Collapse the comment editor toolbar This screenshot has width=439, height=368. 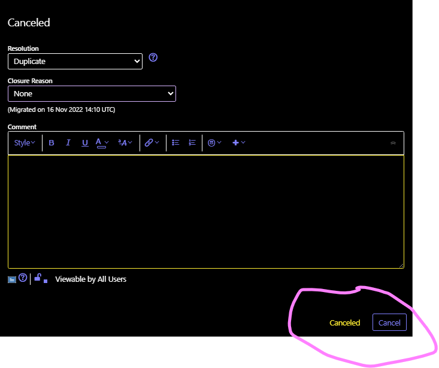393,143
